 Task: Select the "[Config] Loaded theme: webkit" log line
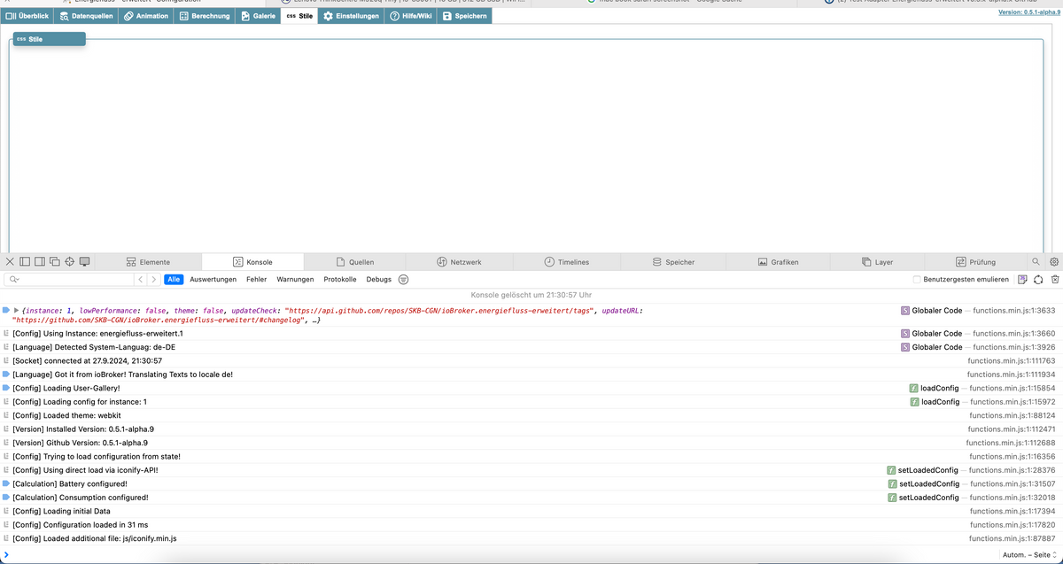531,415
